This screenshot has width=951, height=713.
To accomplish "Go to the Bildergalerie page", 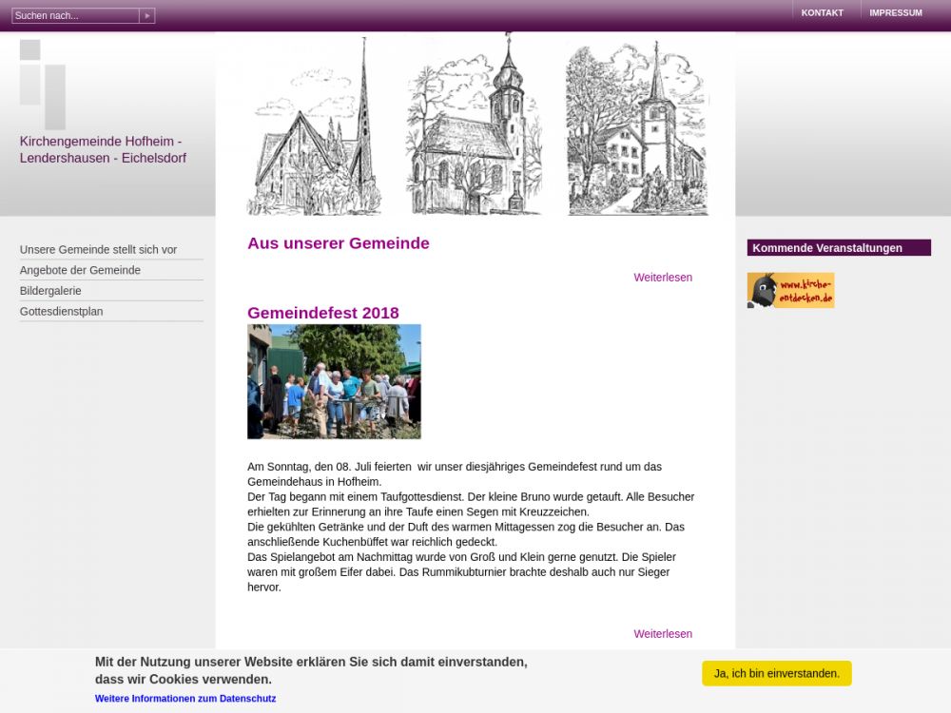I will pyautogui.click(x=50, y=291).
